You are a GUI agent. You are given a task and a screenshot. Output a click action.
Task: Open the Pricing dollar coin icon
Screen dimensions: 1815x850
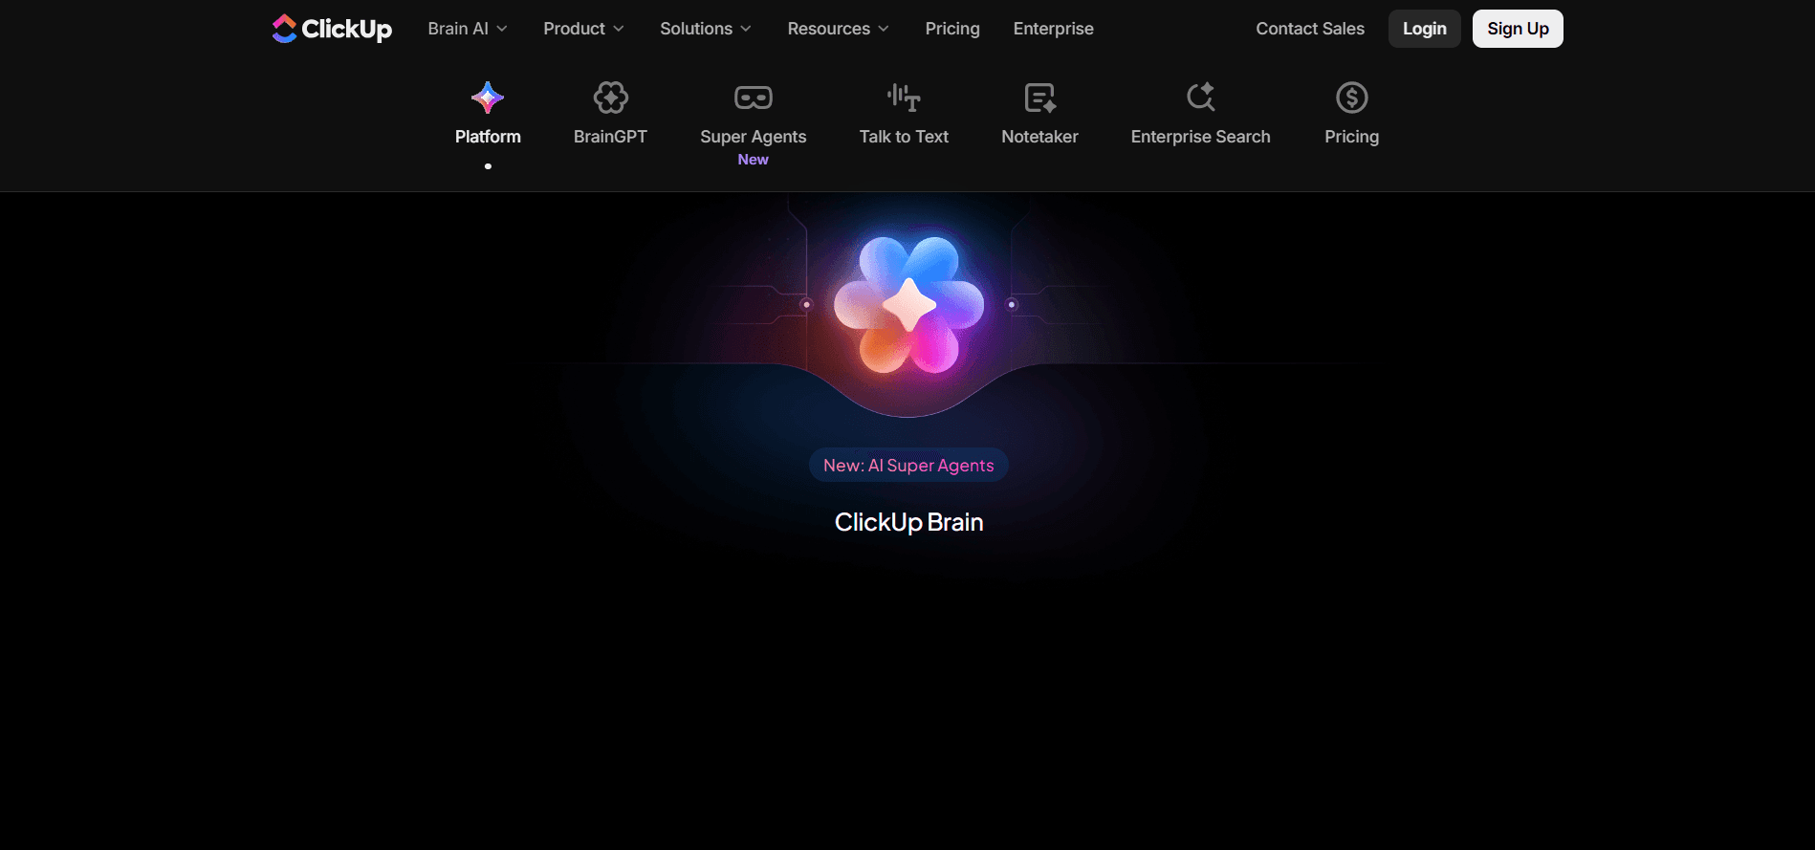tap(1352, 98)
